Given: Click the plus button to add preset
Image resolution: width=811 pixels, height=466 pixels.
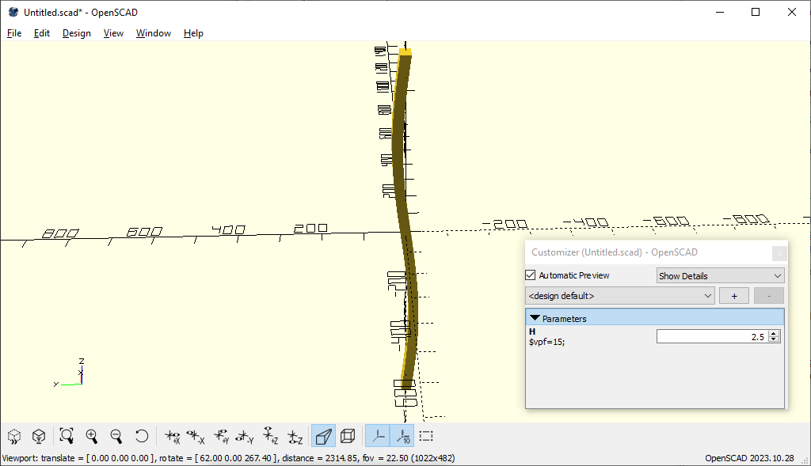Looking at the screenshot, I should (733, 296).
